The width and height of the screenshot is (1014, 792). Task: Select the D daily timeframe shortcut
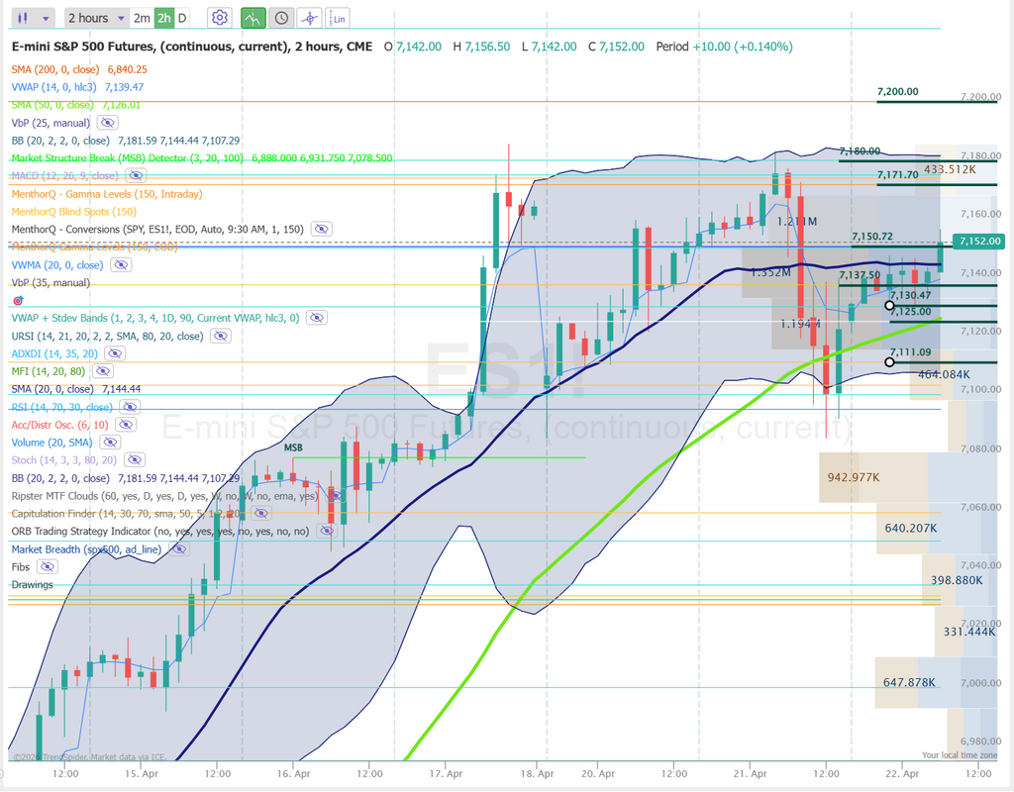pyautogui.click(x=182, y=18)
